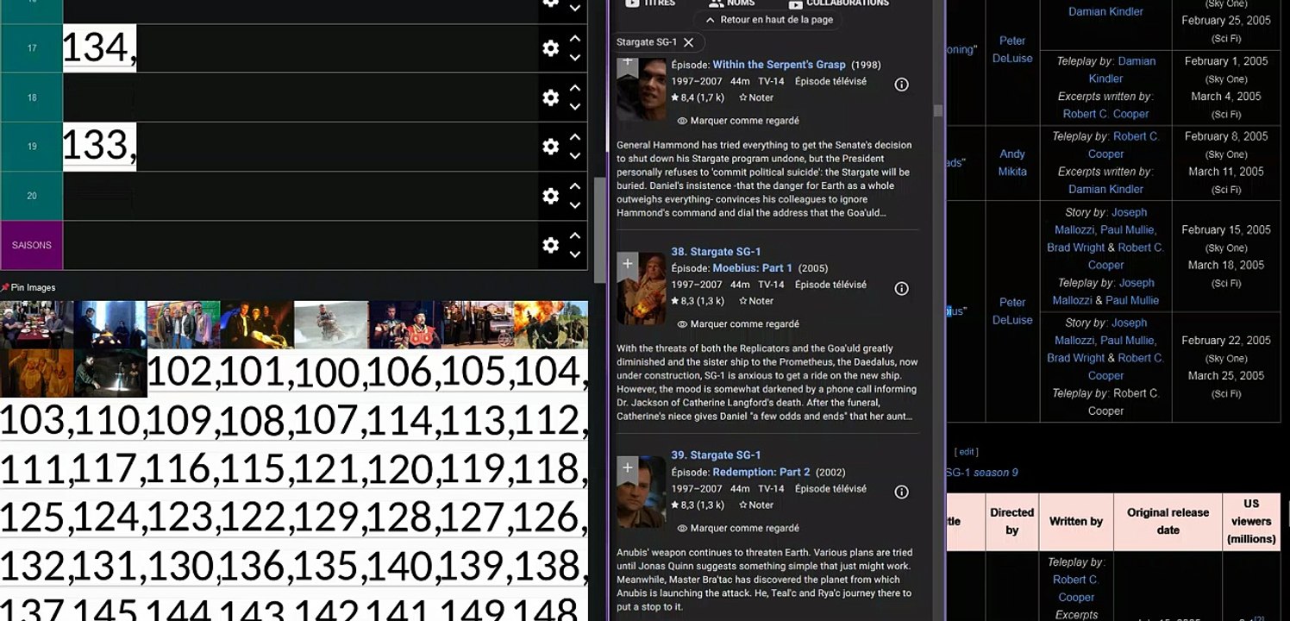Switch to the NOMS tab

(x=731, y=3)
